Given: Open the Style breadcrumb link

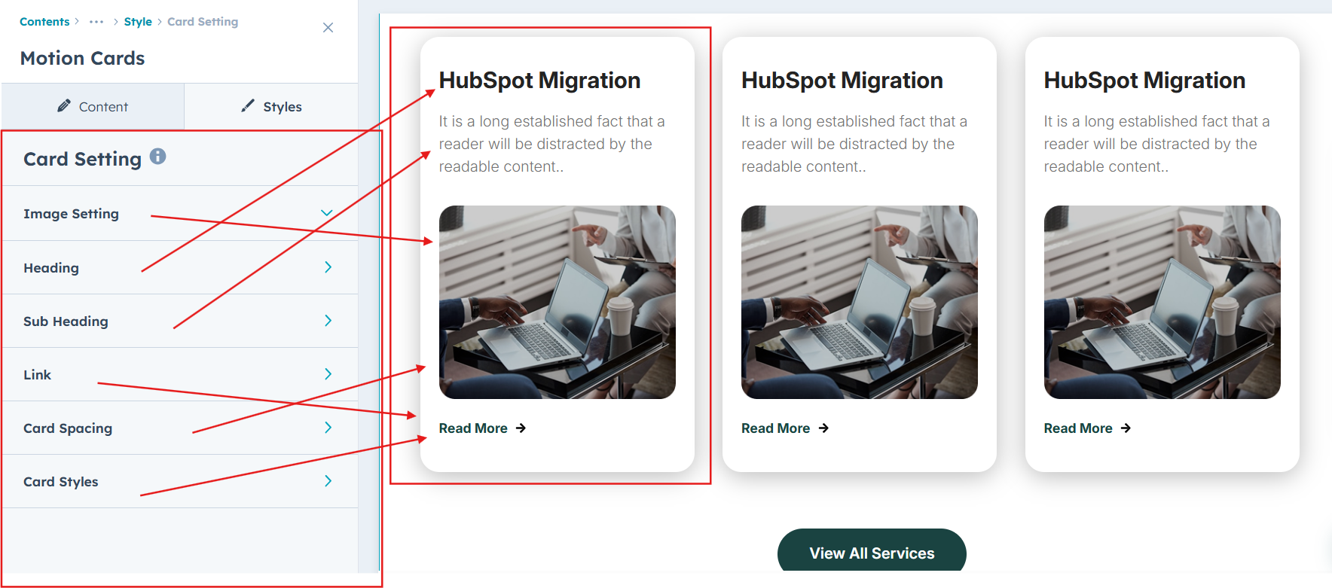Looking at the screenshot, I should pos(138,22).
